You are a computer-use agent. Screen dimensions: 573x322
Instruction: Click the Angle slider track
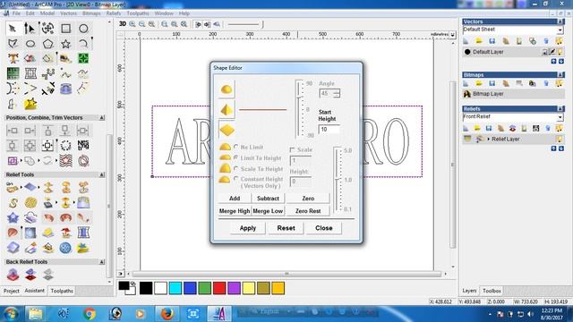(300, 109)
